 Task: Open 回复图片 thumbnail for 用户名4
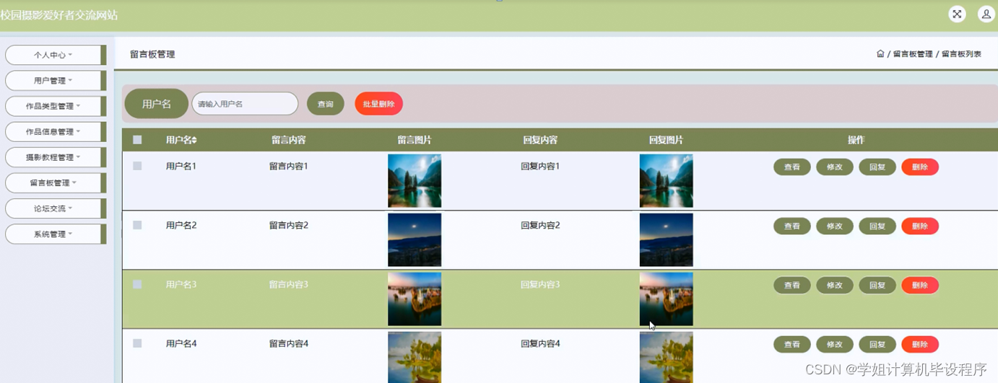pos(666,357)
